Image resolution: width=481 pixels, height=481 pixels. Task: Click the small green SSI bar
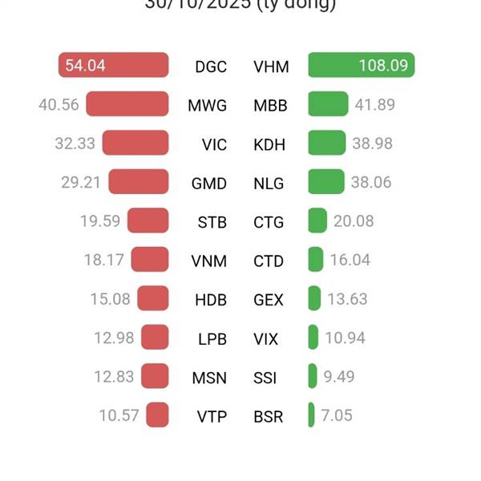[313, 376]
